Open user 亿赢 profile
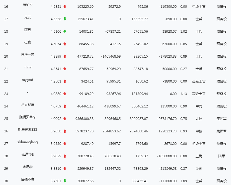This screenshot has height=185, width=231. pos(27,42)
